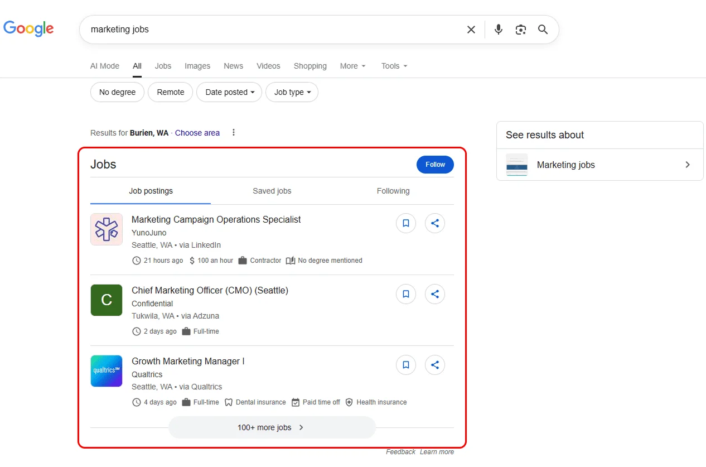This screenshot has height=467, width=706.
Task: Save the Growth Marketing Manager job
Action: [x=405, y=365]
